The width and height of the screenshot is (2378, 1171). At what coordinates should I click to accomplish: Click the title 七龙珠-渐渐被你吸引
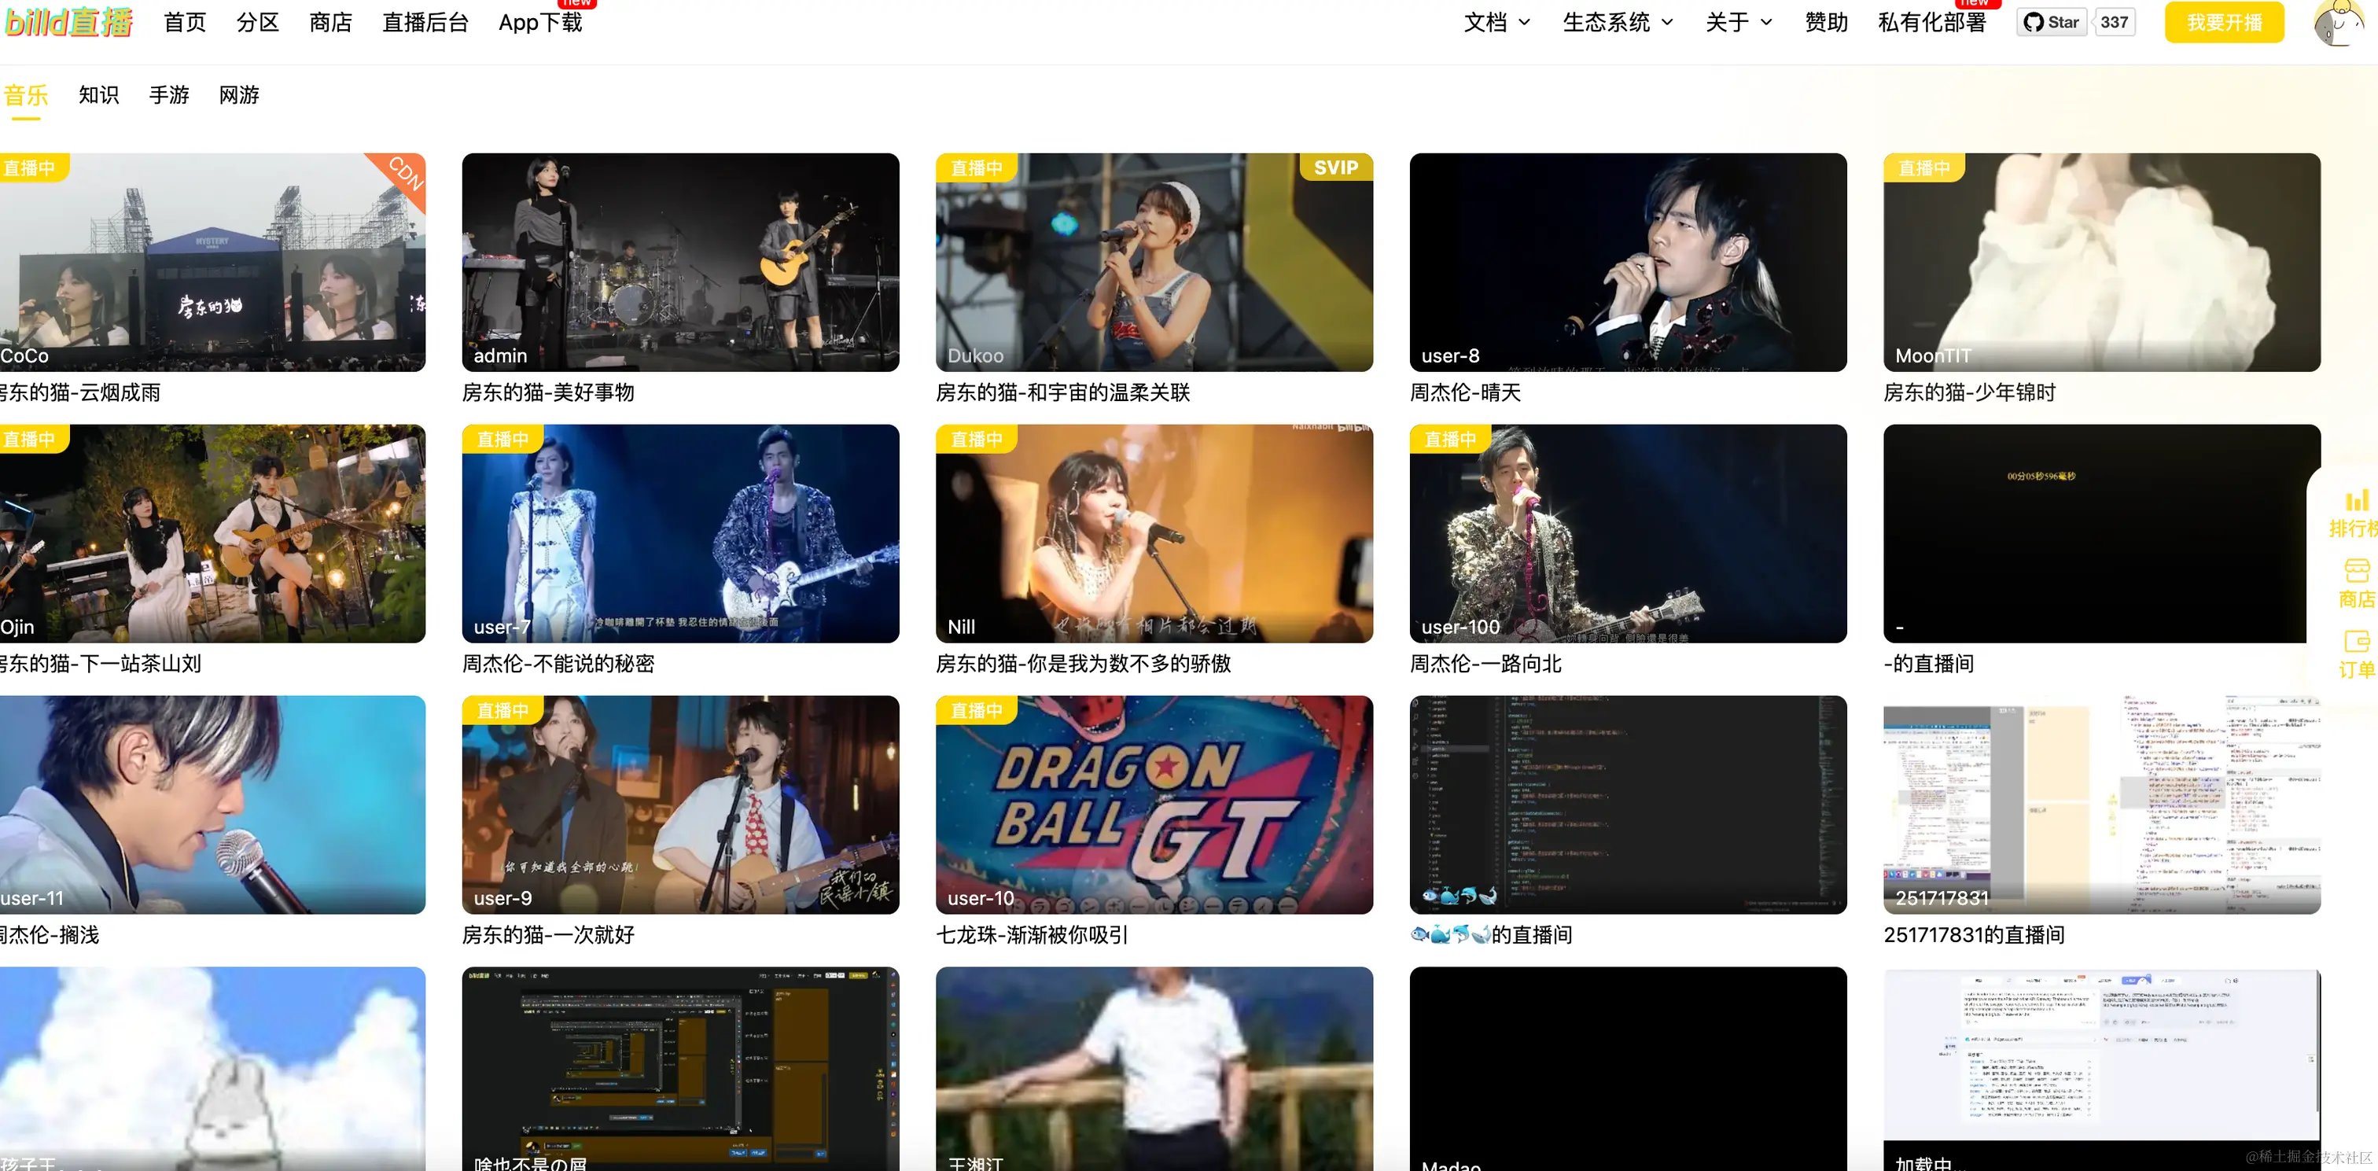pyautogui.click(x=1032, y=936)
